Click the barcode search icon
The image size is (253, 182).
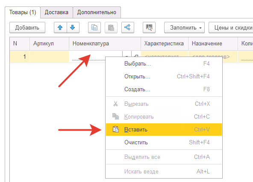click(x=149, y=28)
